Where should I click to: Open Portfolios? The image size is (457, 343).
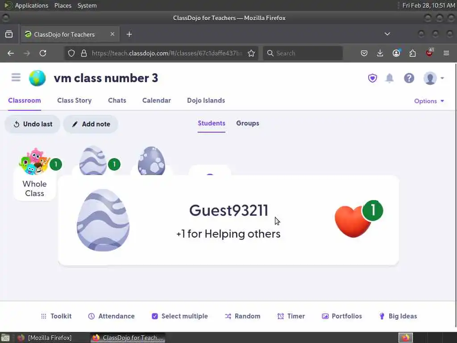(x=341, y=316)
